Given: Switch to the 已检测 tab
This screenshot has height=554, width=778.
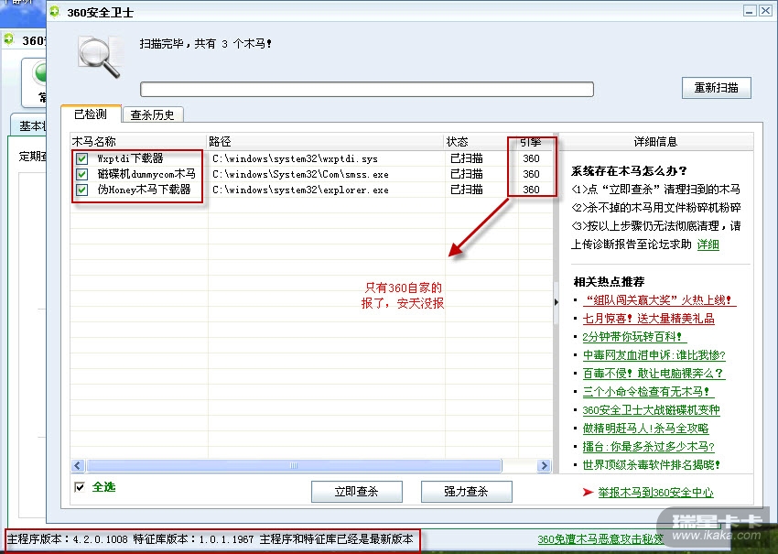Looking at the screenshot, I should pos(91,114).
